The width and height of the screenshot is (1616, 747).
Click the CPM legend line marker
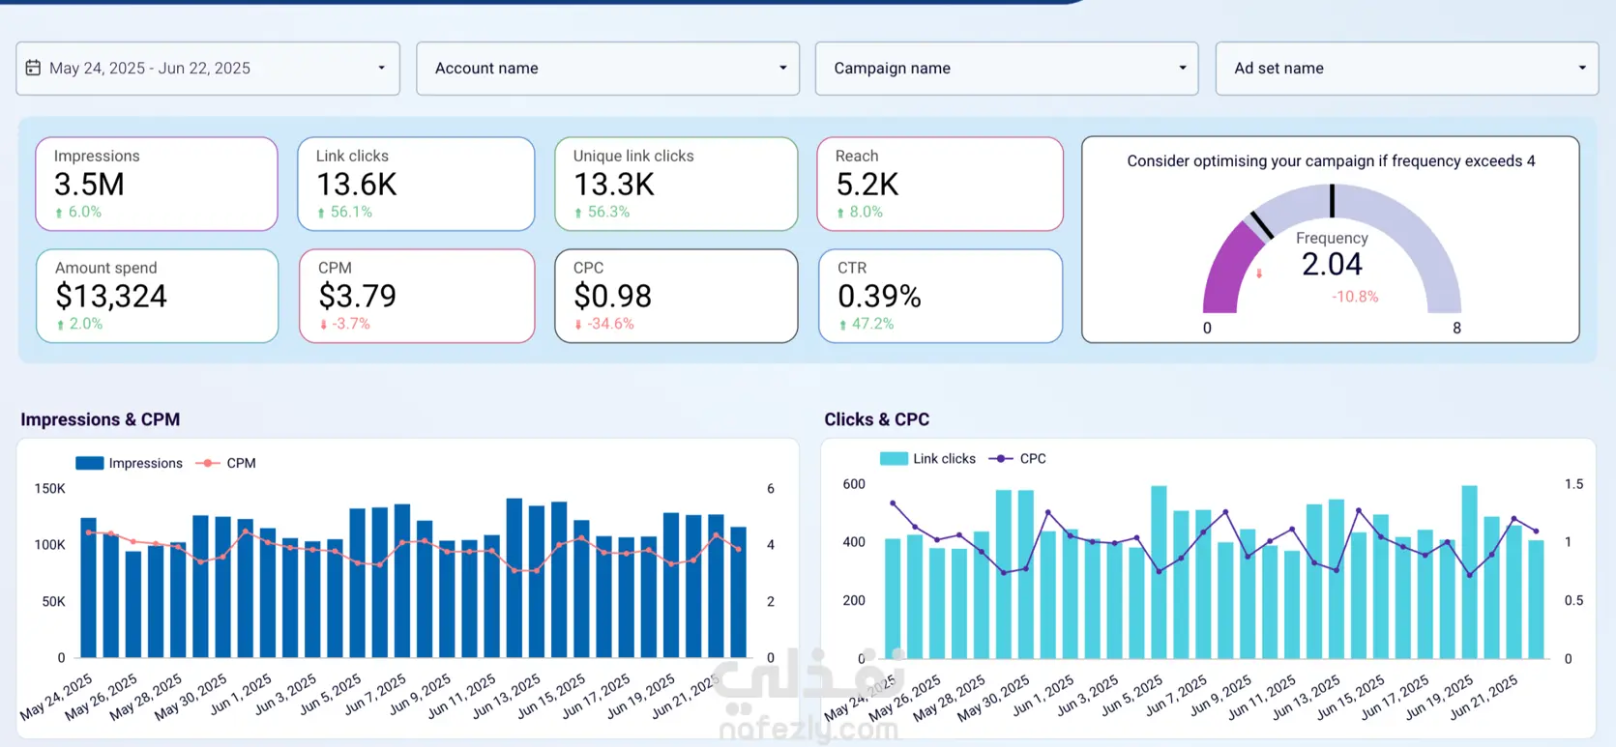pos(207,463)
